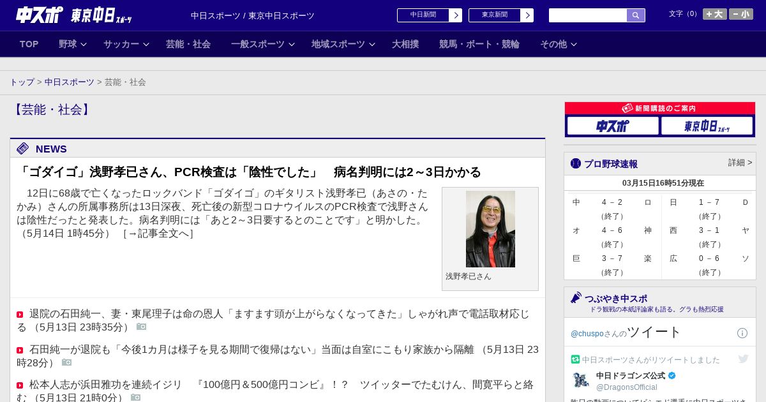Click the camera icon after 23時28分
The height and width of the screenshot is (402, 766).
[x=67, y=362]
